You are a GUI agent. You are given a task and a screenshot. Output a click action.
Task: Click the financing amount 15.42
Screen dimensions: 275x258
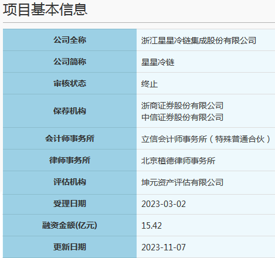pyautogui.click(x=151, y=226)
